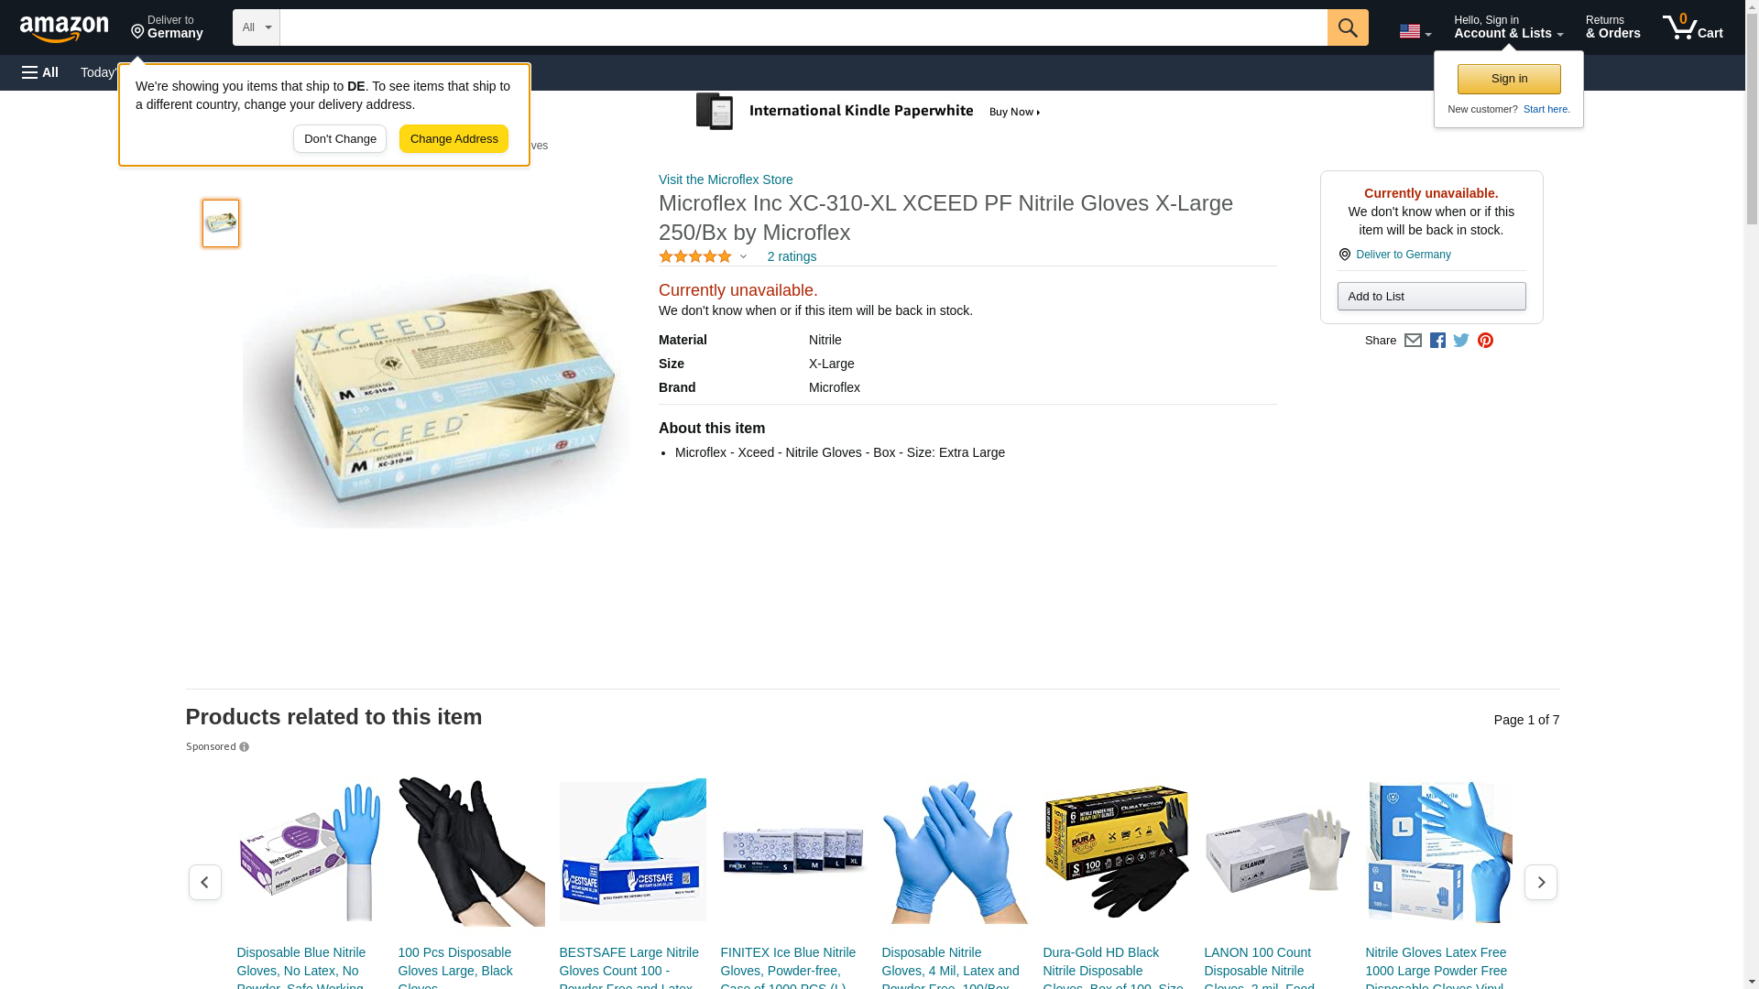Click the Don't Change button

(340, 139)
